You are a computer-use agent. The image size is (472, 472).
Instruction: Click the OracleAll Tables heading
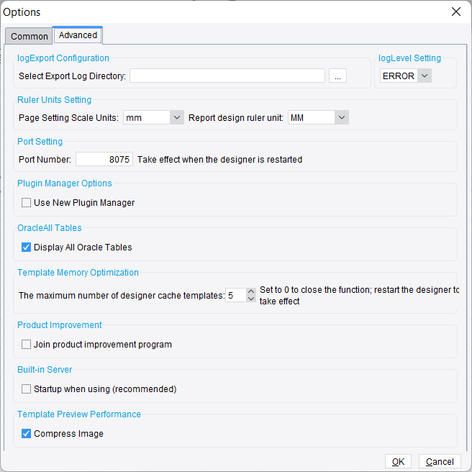50,228
